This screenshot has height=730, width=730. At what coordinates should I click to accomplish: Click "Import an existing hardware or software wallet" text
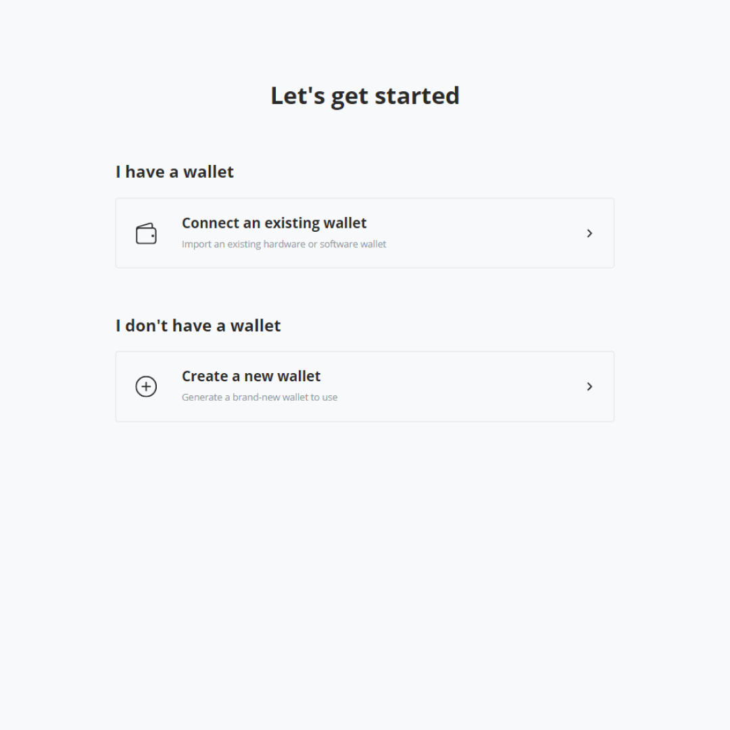[284, 244]
